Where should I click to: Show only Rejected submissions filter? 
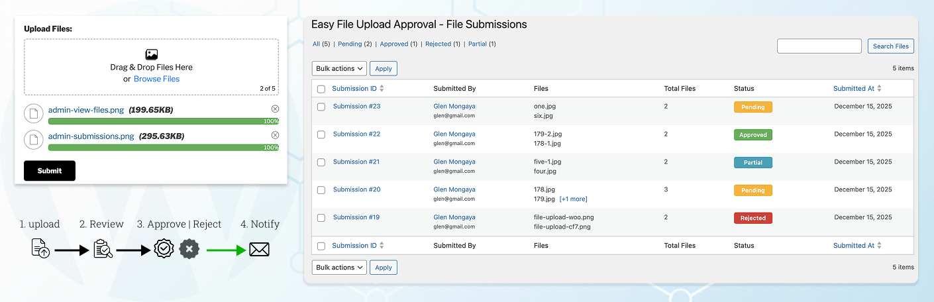438,44
